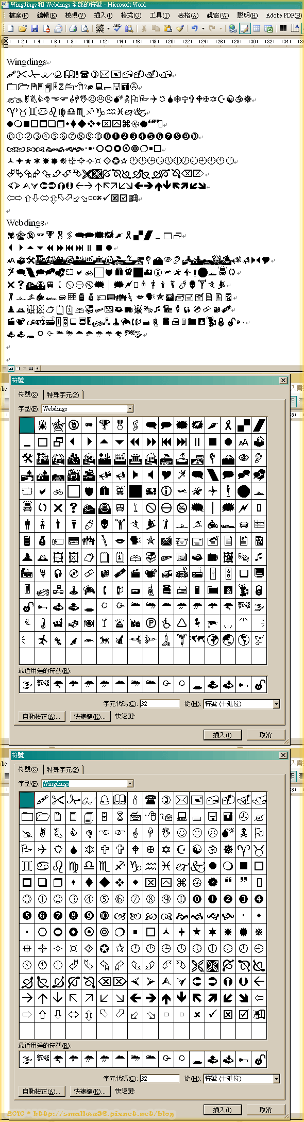Switch to 特殊字元 tab in Webdings dialog

click(x=63, y=395)
